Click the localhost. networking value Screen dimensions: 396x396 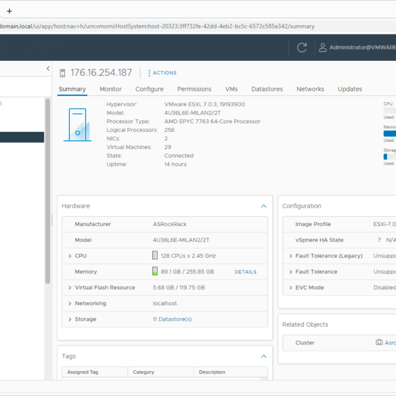(x=165, y=303)
